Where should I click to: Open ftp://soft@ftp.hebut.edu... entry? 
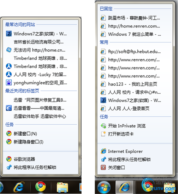pyautogui.click(x=135, y=52)
